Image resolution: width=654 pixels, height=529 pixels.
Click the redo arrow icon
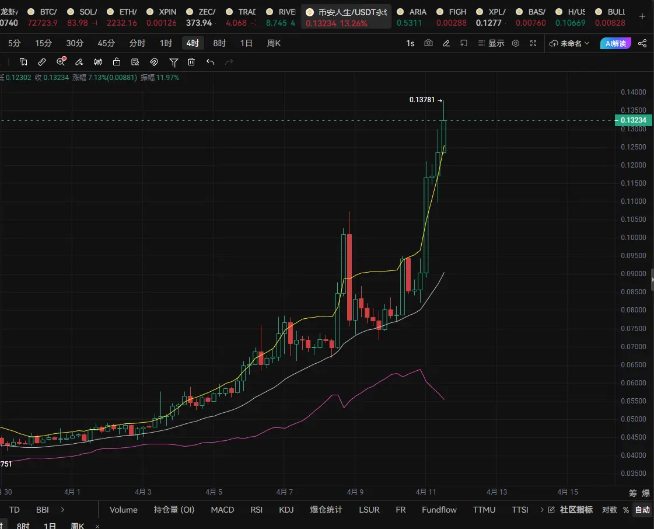(x=229, y=62)
